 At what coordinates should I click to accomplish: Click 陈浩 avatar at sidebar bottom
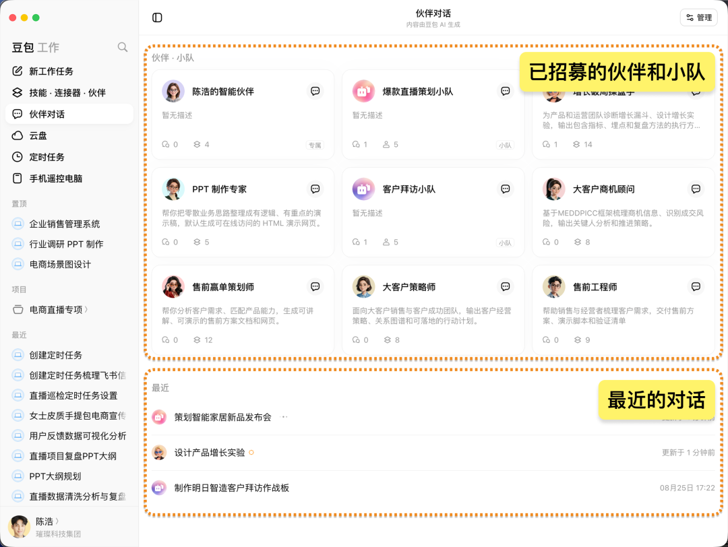[19, 527]
